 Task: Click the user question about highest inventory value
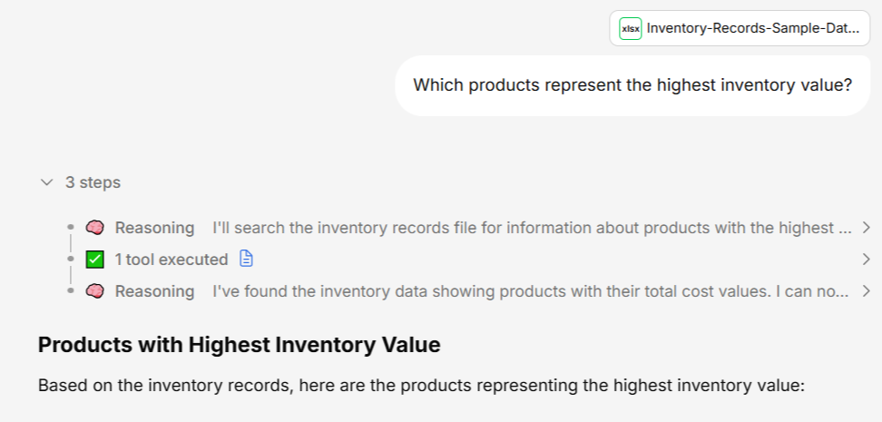632,84
